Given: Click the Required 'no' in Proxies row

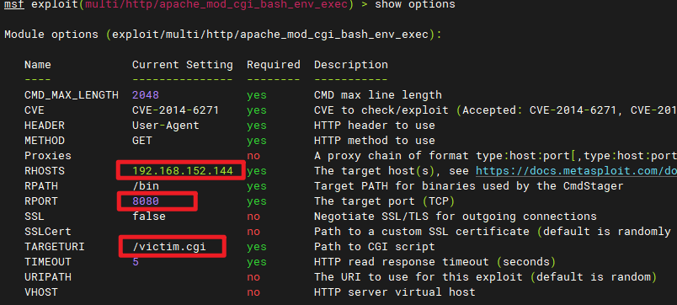Looking at the screenshot, I should point(253,156).
